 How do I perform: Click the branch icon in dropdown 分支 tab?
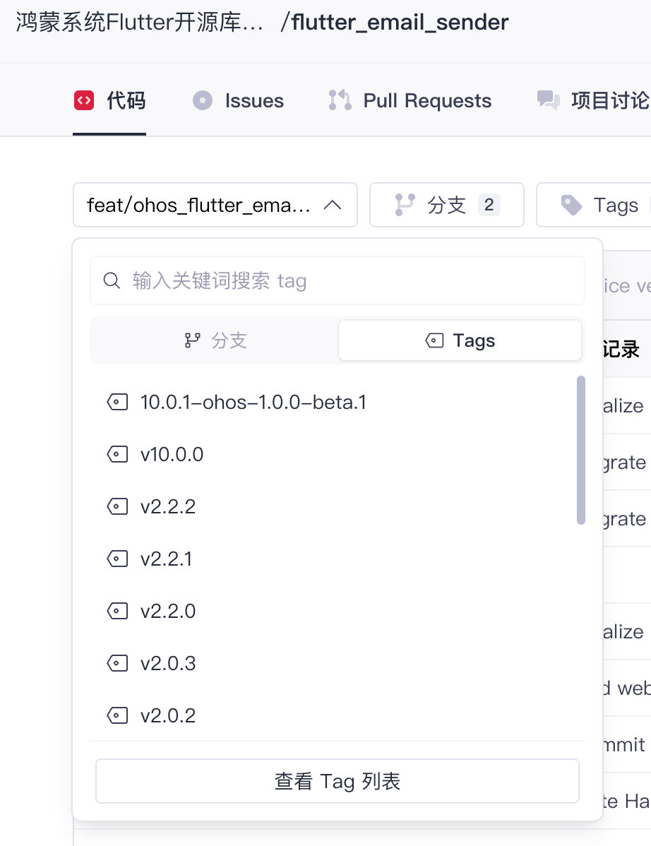click(x=193, y=340)
